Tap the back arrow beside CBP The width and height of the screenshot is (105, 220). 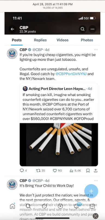(x=13, y=29)
